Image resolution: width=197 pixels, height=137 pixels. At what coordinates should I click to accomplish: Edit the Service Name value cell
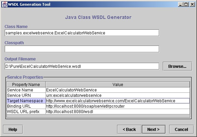click(x=117, y=90)
